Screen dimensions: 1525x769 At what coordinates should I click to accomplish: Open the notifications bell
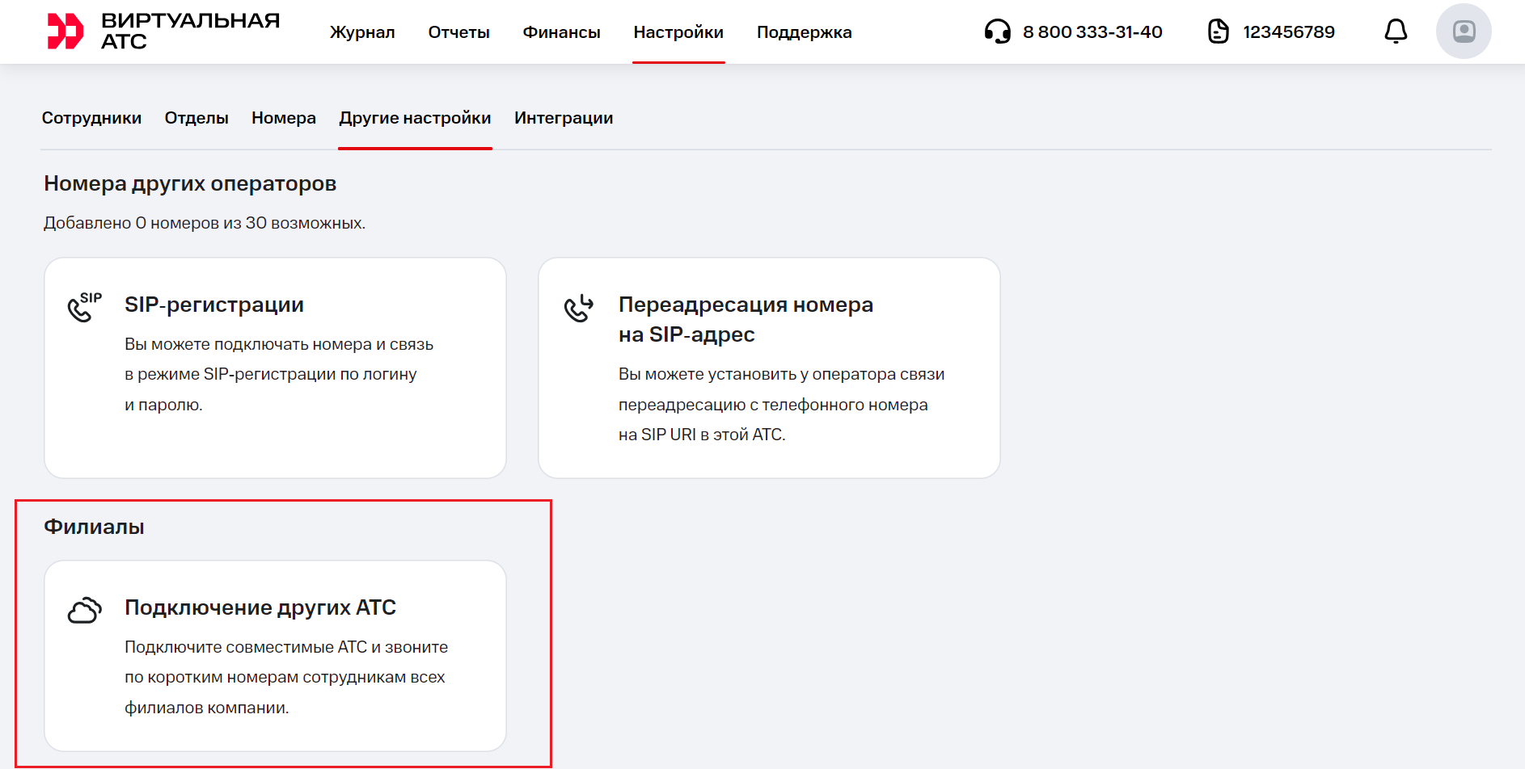1396,32
